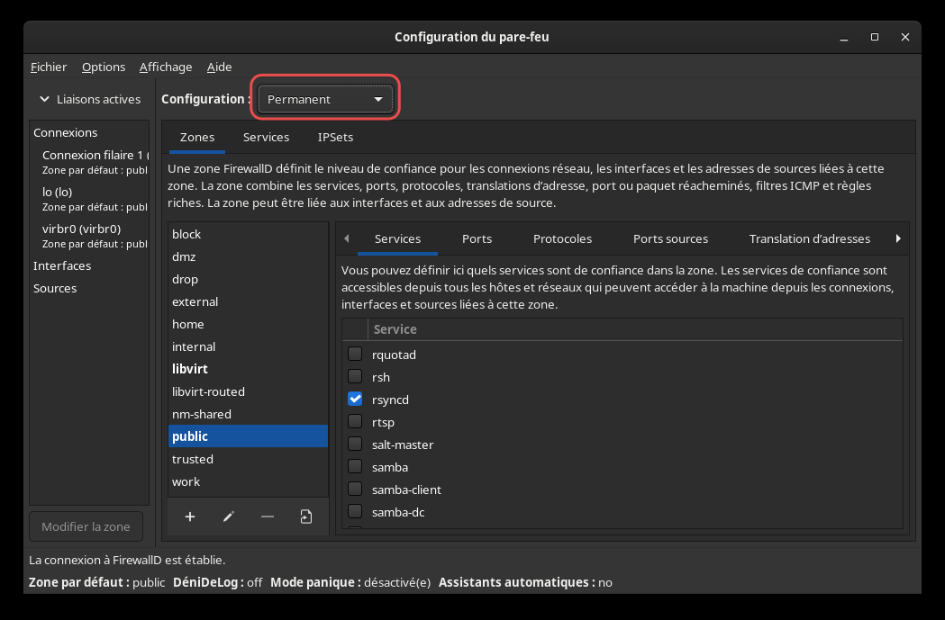
Task: Open the Options menu
Action: point(104,67)
